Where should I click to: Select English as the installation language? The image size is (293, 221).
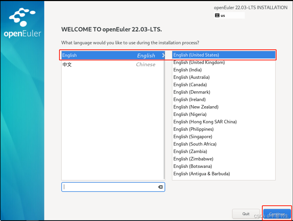pyautogui.click(x=103, y=55)
